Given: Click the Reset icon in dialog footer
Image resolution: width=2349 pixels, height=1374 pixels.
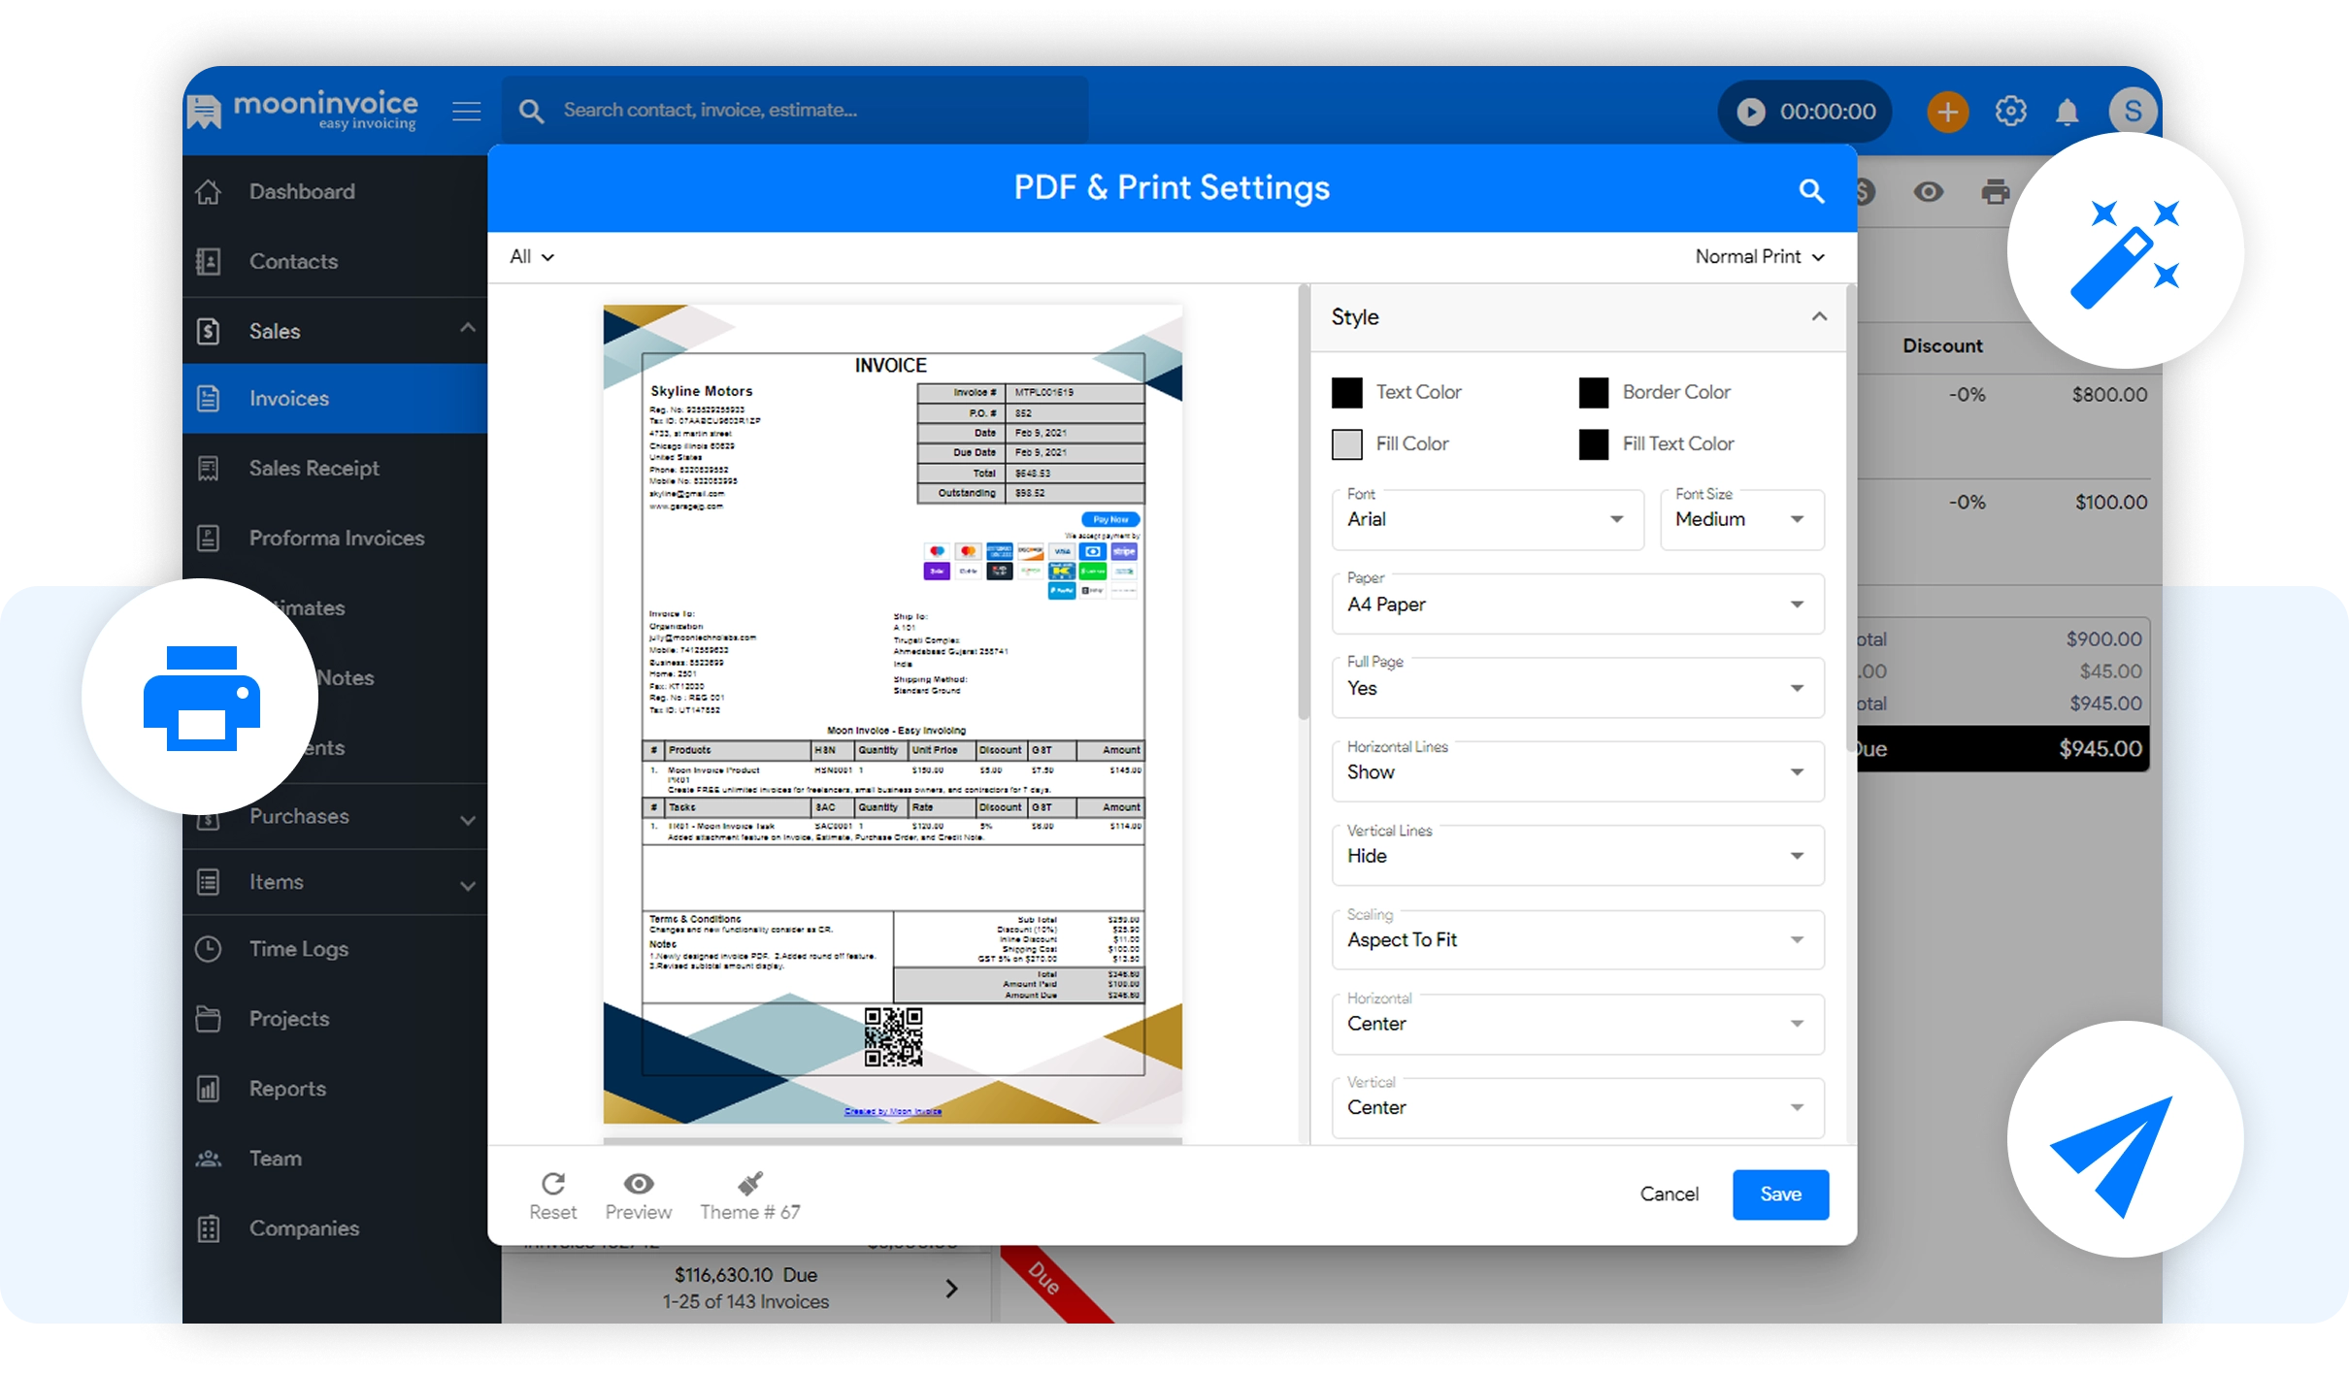Looking at the screenshot, I should 552,1184.
